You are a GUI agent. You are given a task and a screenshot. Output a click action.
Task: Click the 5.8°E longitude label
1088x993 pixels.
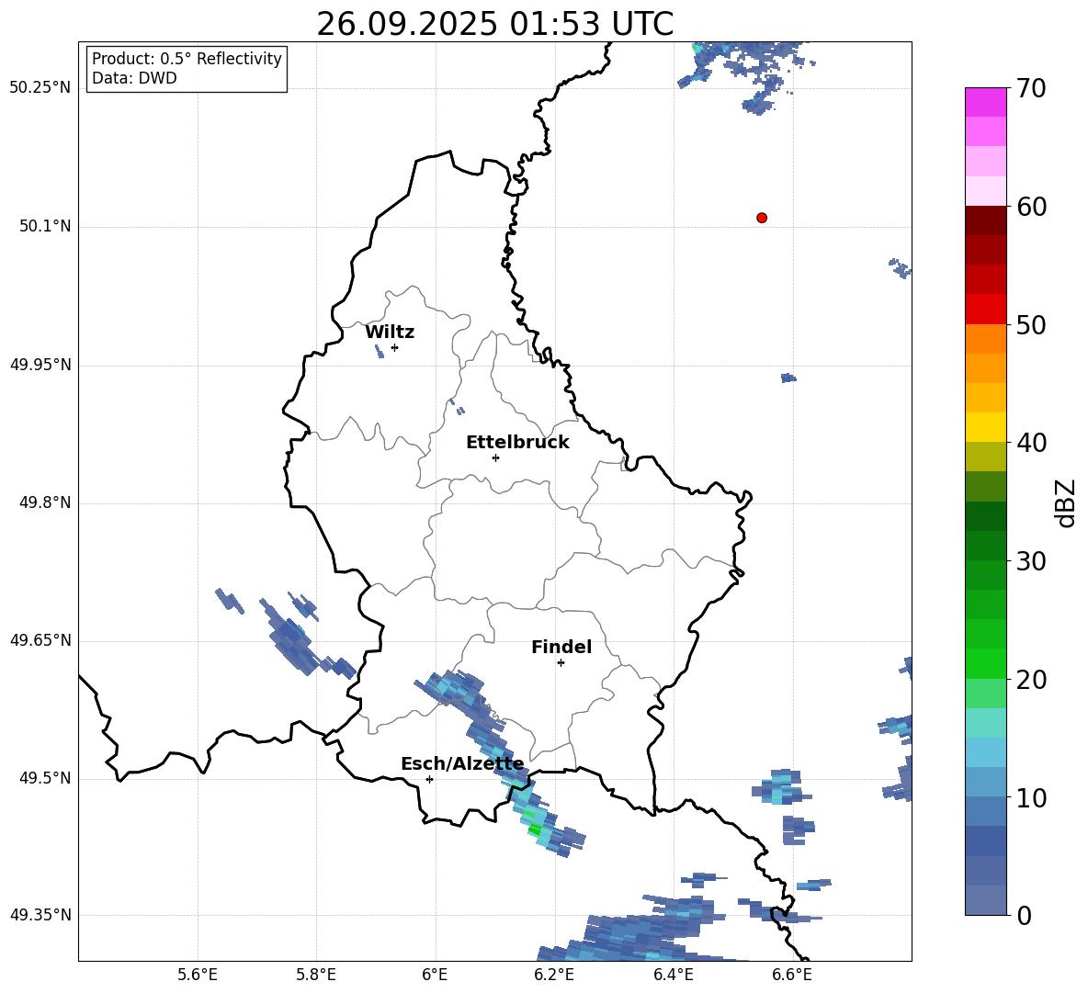(x=316, y=975)
